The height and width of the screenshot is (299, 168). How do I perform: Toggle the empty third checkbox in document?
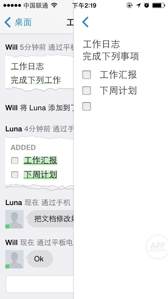[87, 106]
